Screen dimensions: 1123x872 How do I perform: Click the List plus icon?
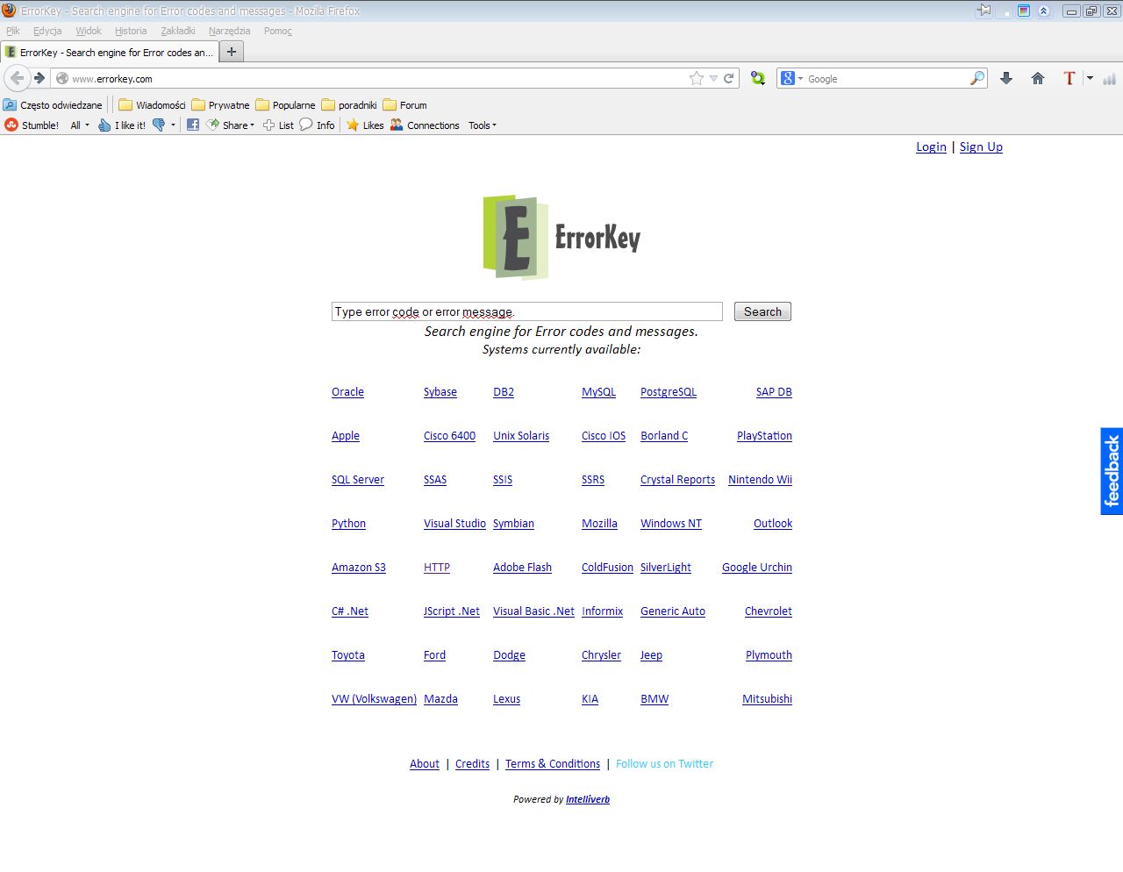(x=269, y=125)
